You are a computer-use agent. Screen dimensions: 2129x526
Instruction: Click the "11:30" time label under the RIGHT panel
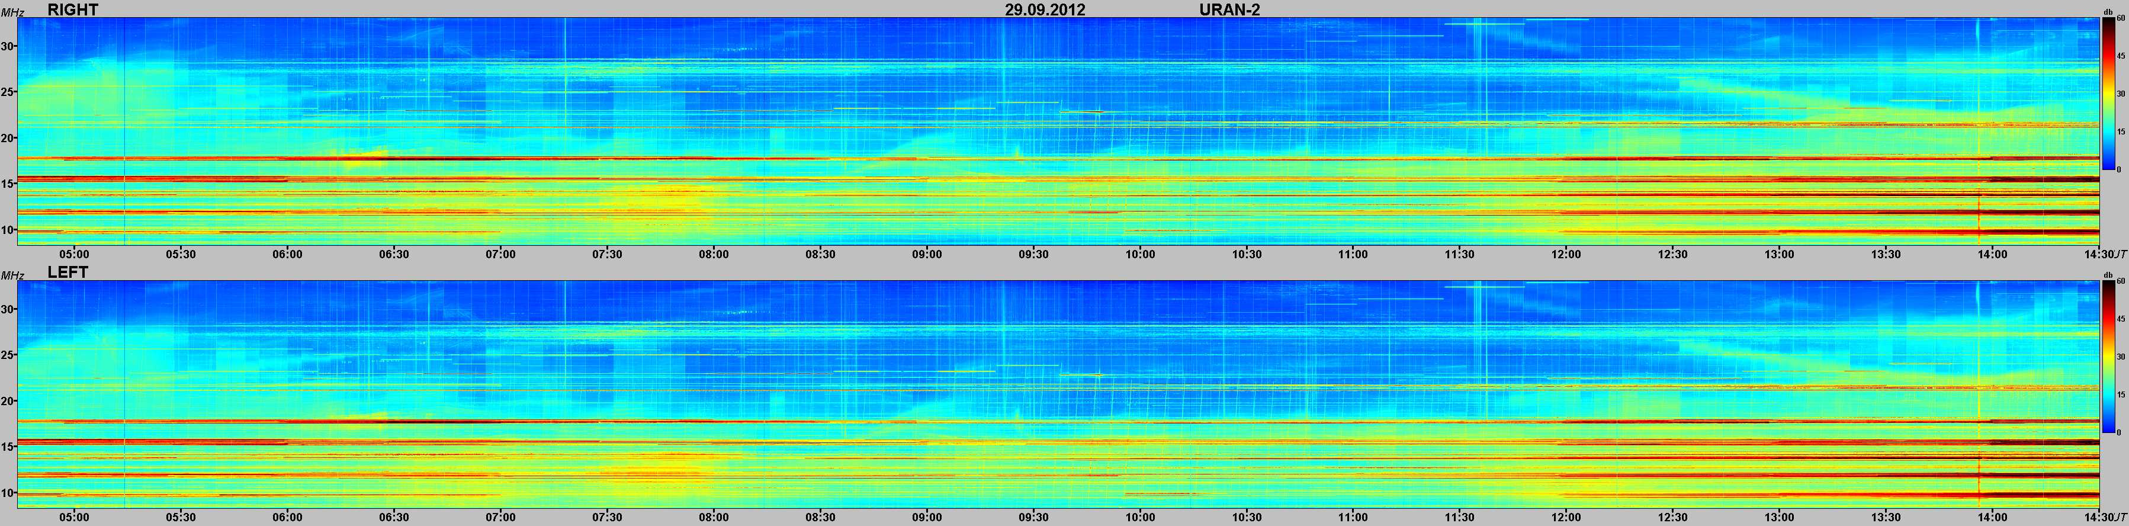1460,255
